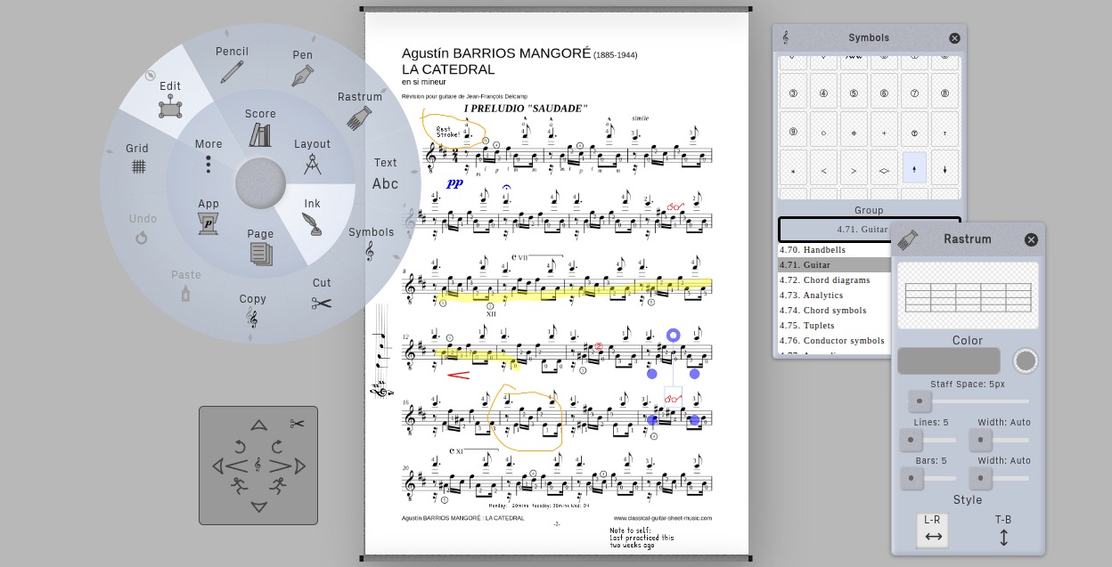Select 4.76. Conductor symbols group
1112x567 pixels.
pyautogui.click(x=834, y=341)
